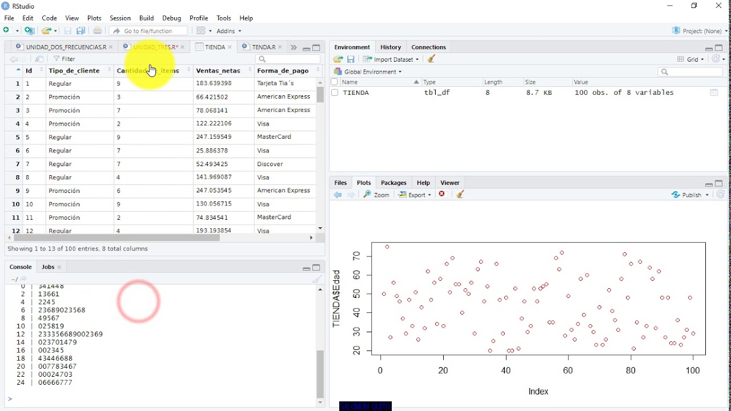Sort by the Tipo_de_cliente column header

click(79, 71)
